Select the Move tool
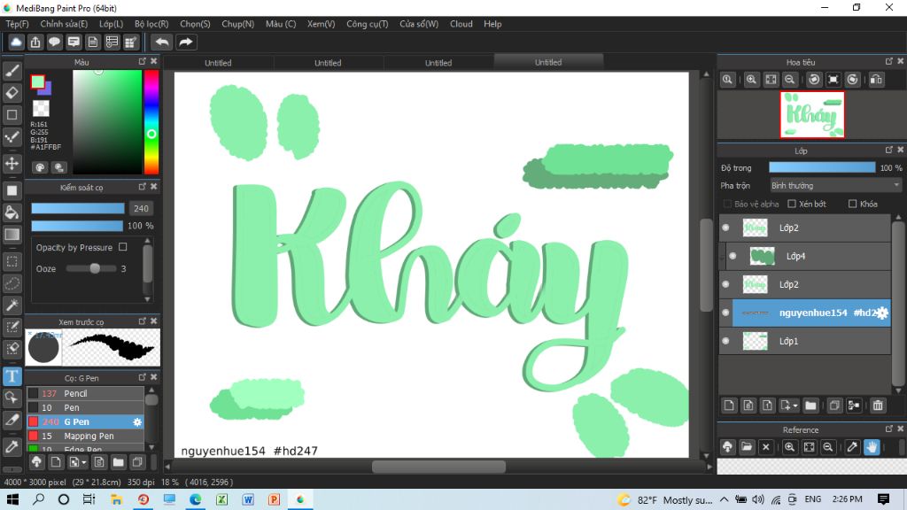 pos(12,164)
